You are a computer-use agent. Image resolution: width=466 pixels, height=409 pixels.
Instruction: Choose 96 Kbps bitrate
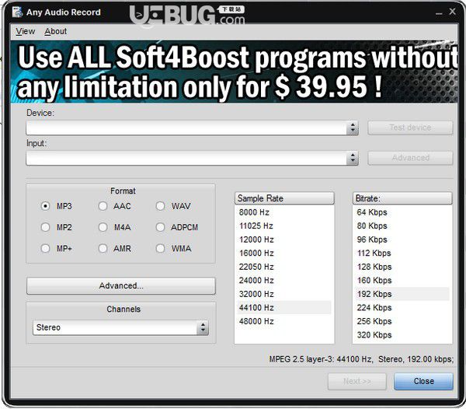point(402,239)
